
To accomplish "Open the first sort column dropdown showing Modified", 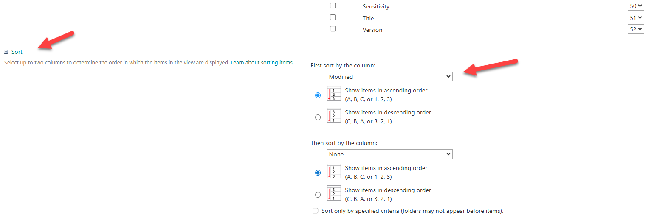I will point(389,77).
